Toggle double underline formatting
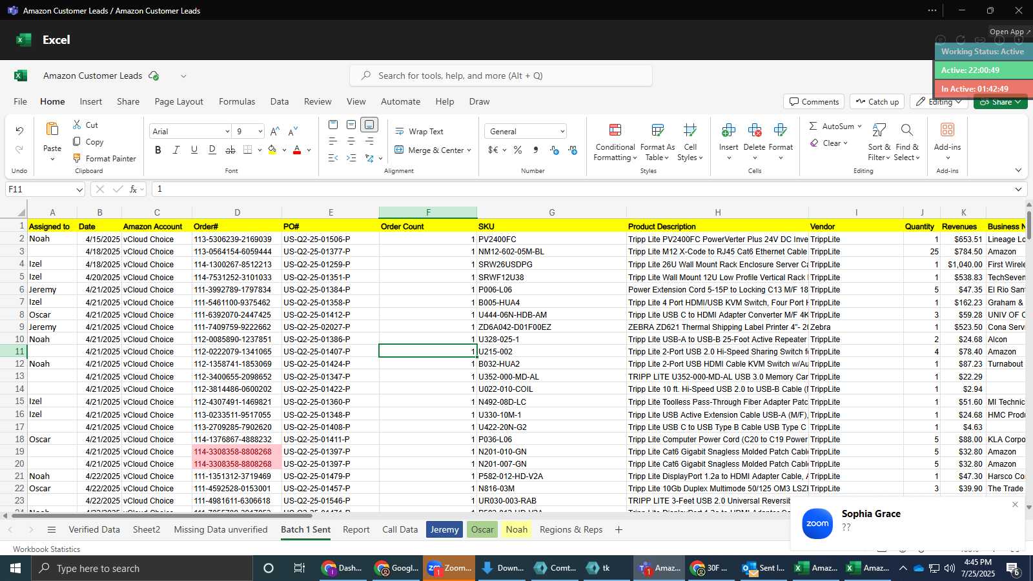Screen dimensions: 1033x581 coord(212,150)
